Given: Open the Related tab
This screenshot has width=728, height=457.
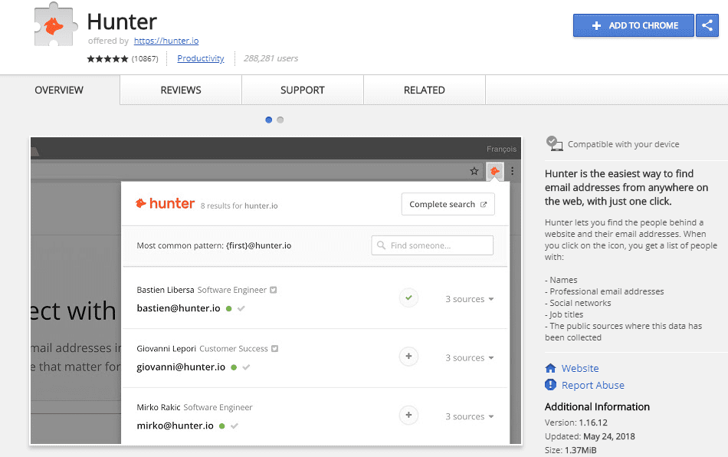Looking at the screenshot, I should coord(424,90).
